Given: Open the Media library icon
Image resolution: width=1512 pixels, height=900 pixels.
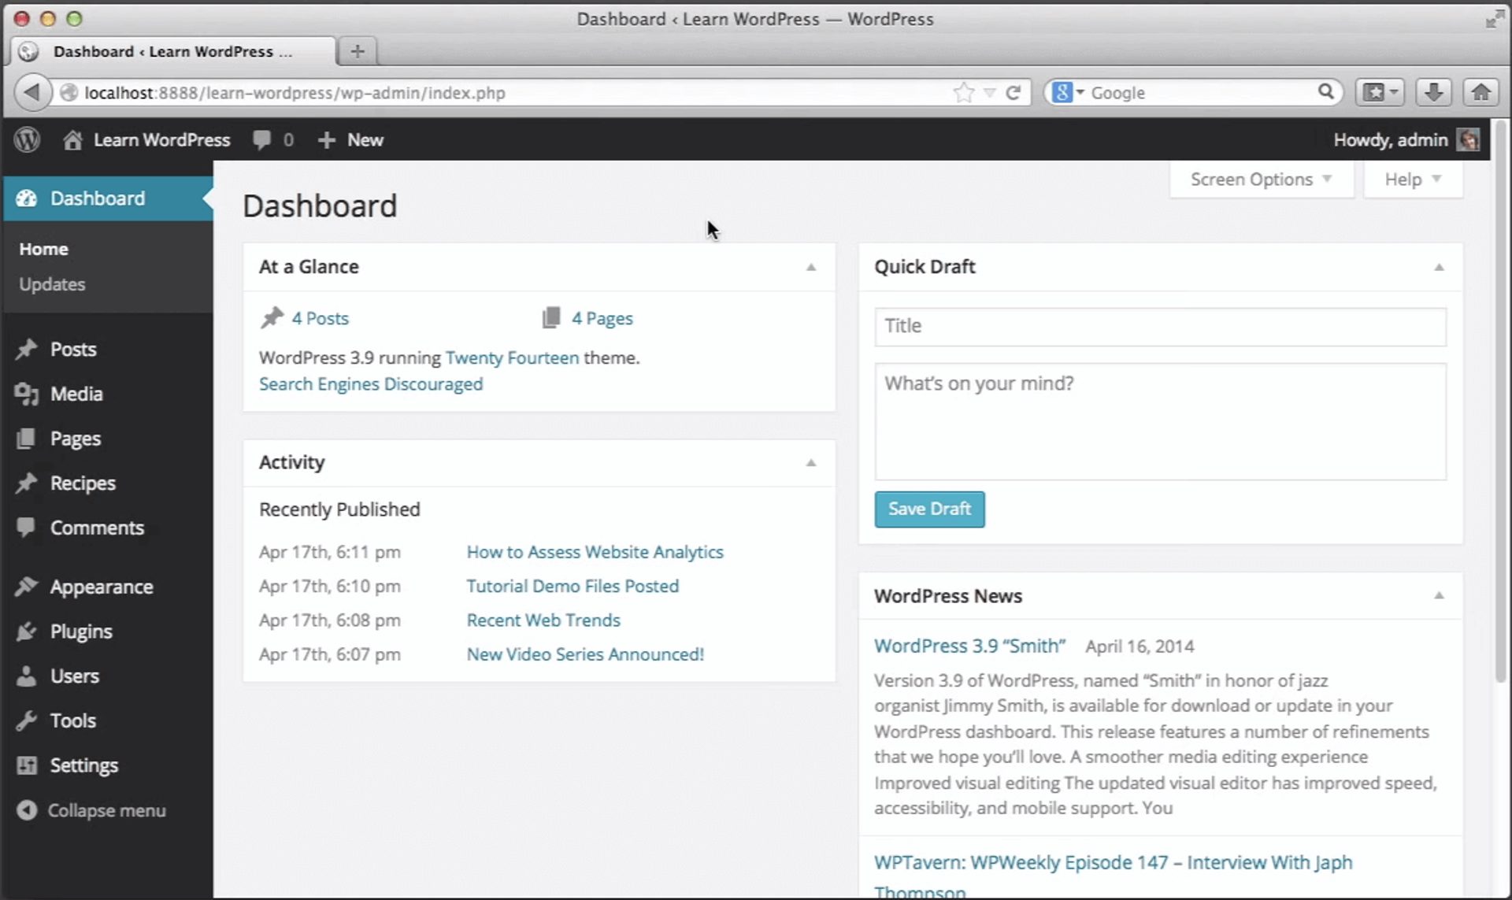Looking at the screenshot, I should tap(28, 394).
